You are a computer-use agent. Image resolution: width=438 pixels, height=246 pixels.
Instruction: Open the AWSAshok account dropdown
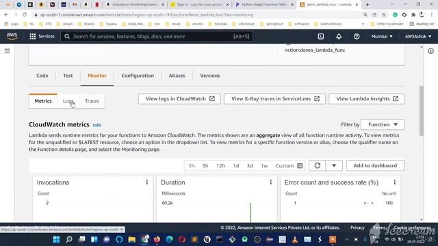click(418, 36)
